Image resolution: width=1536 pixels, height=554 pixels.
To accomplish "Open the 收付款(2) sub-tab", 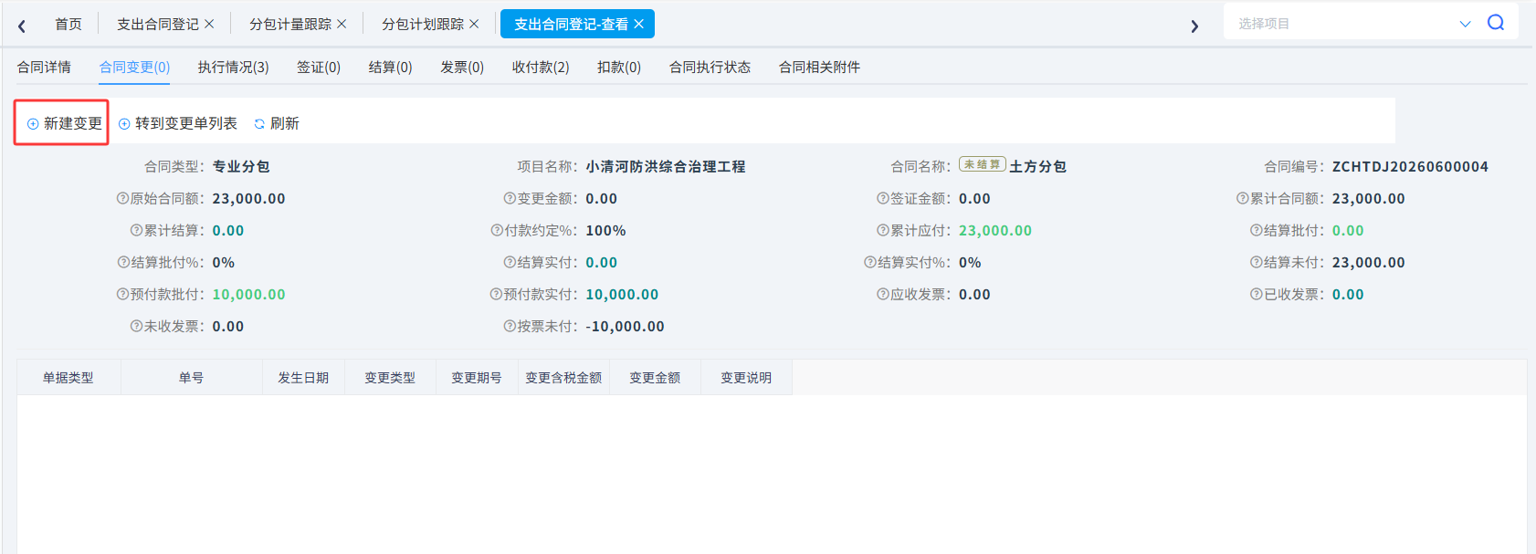I will click(x=541, y=67).
